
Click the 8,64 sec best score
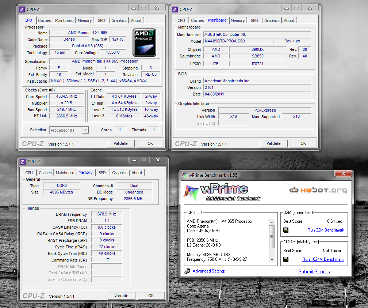[x=334, y=221]
